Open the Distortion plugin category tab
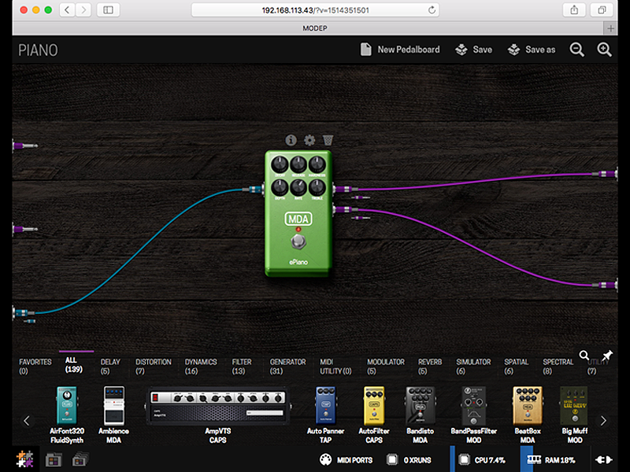Viewport: 630px width, 472px height. pyautogui.click(x=154, y=367)
